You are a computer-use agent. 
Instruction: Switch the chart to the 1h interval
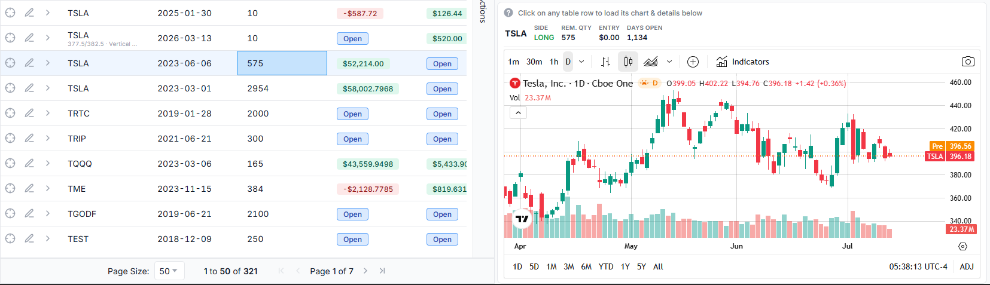[554, 62]
